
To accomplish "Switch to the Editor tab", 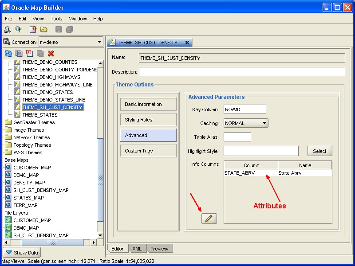I will [118, 249].
